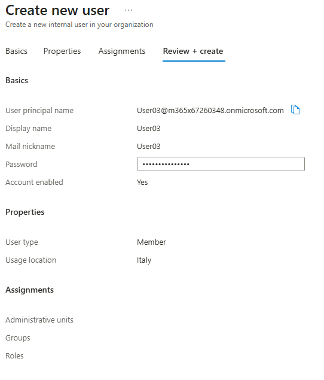Click the Account enabled value Yes
Screen dimensions: 324x380
coord(142,183)
